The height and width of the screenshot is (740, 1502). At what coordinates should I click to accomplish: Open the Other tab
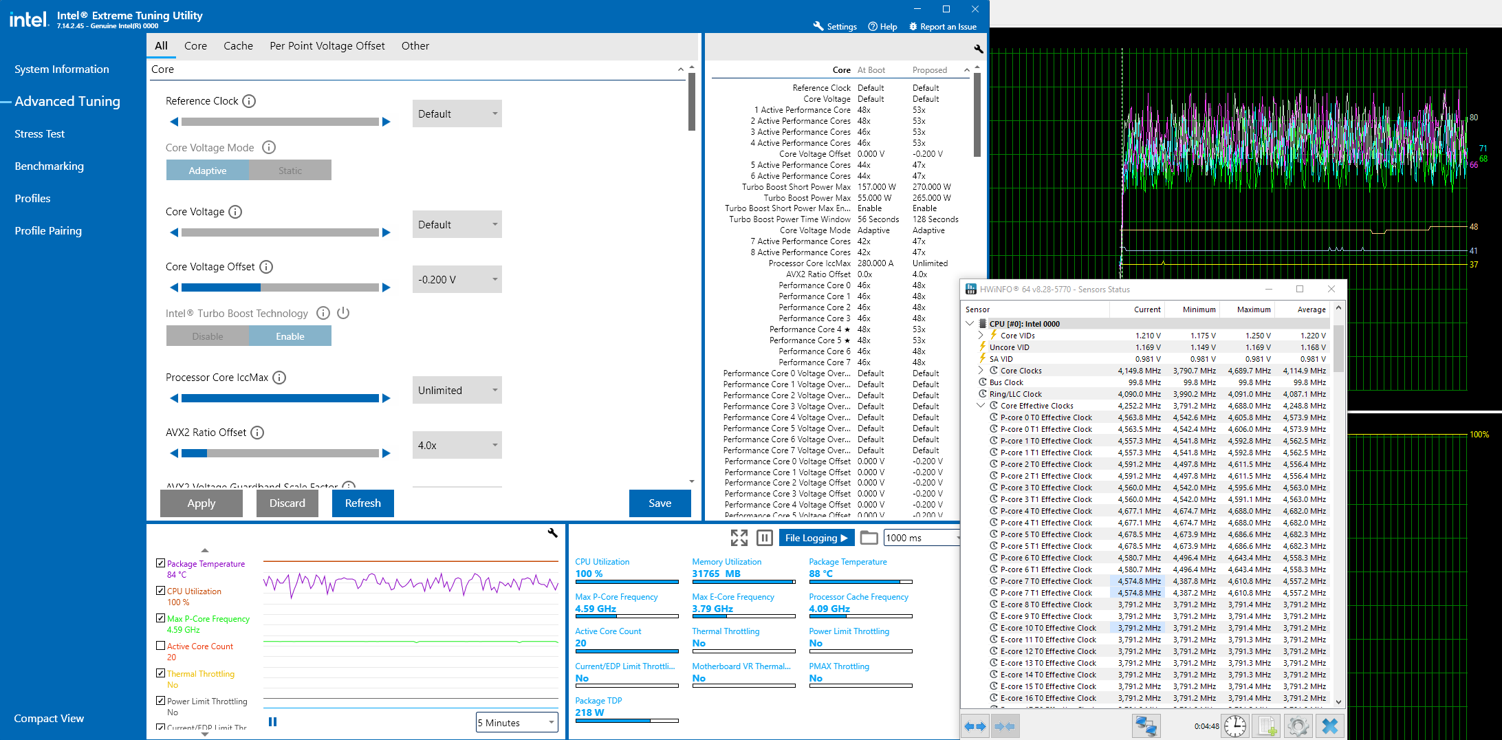click(415, 46)
